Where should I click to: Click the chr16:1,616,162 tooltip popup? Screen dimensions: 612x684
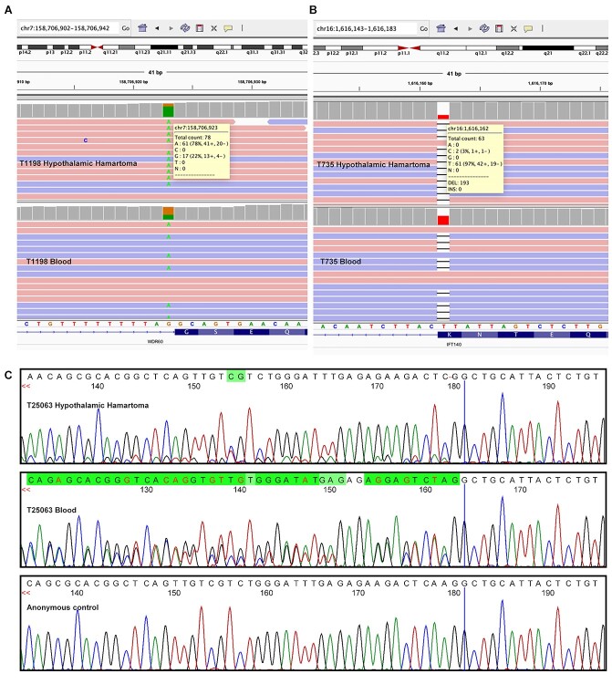(x=475, y=159)
